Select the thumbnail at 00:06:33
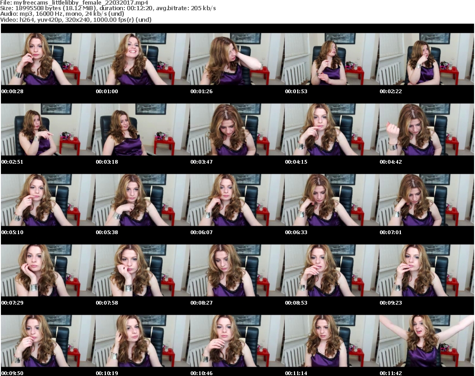 [x=332, y=200]
